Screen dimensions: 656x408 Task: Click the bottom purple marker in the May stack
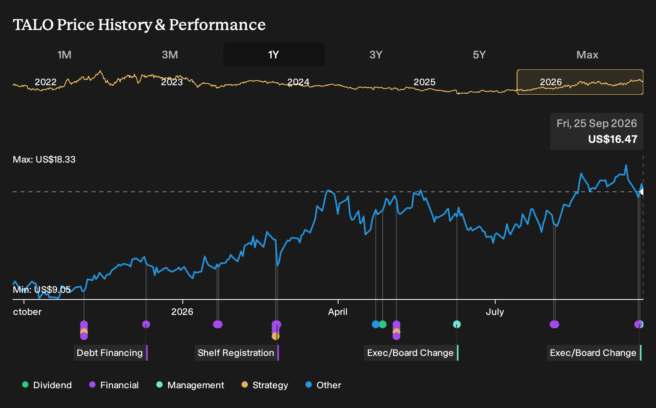pyautogui.click(x=396, y=336)
